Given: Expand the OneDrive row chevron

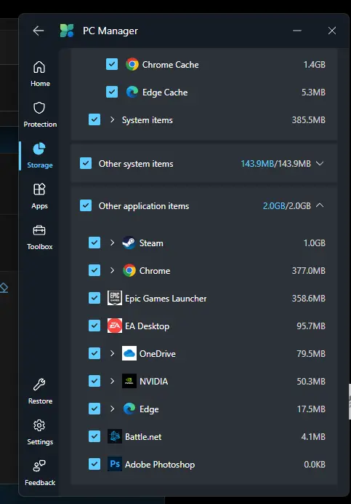Looking at the screenshot, I should [x=112, y=353].
